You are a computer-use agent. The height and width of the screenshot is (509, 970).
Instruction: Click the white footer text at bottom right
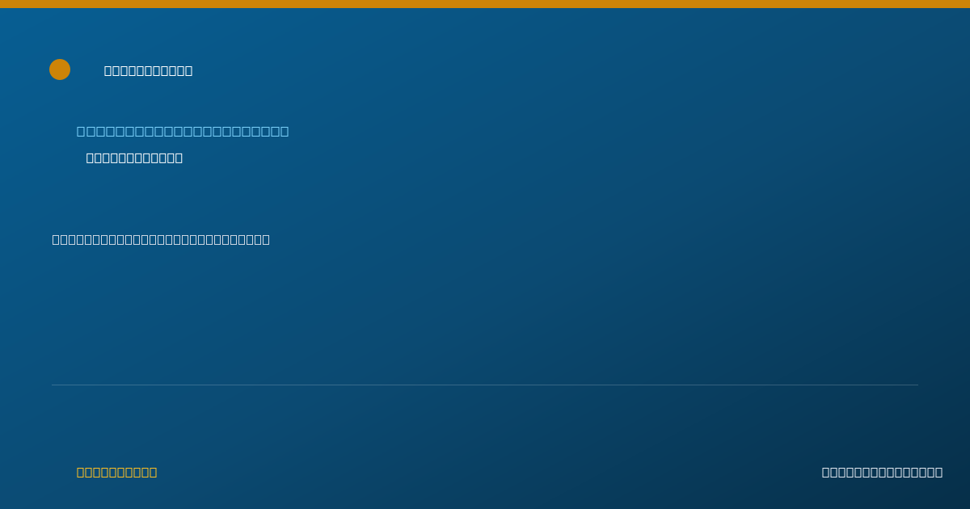[882, 472]
